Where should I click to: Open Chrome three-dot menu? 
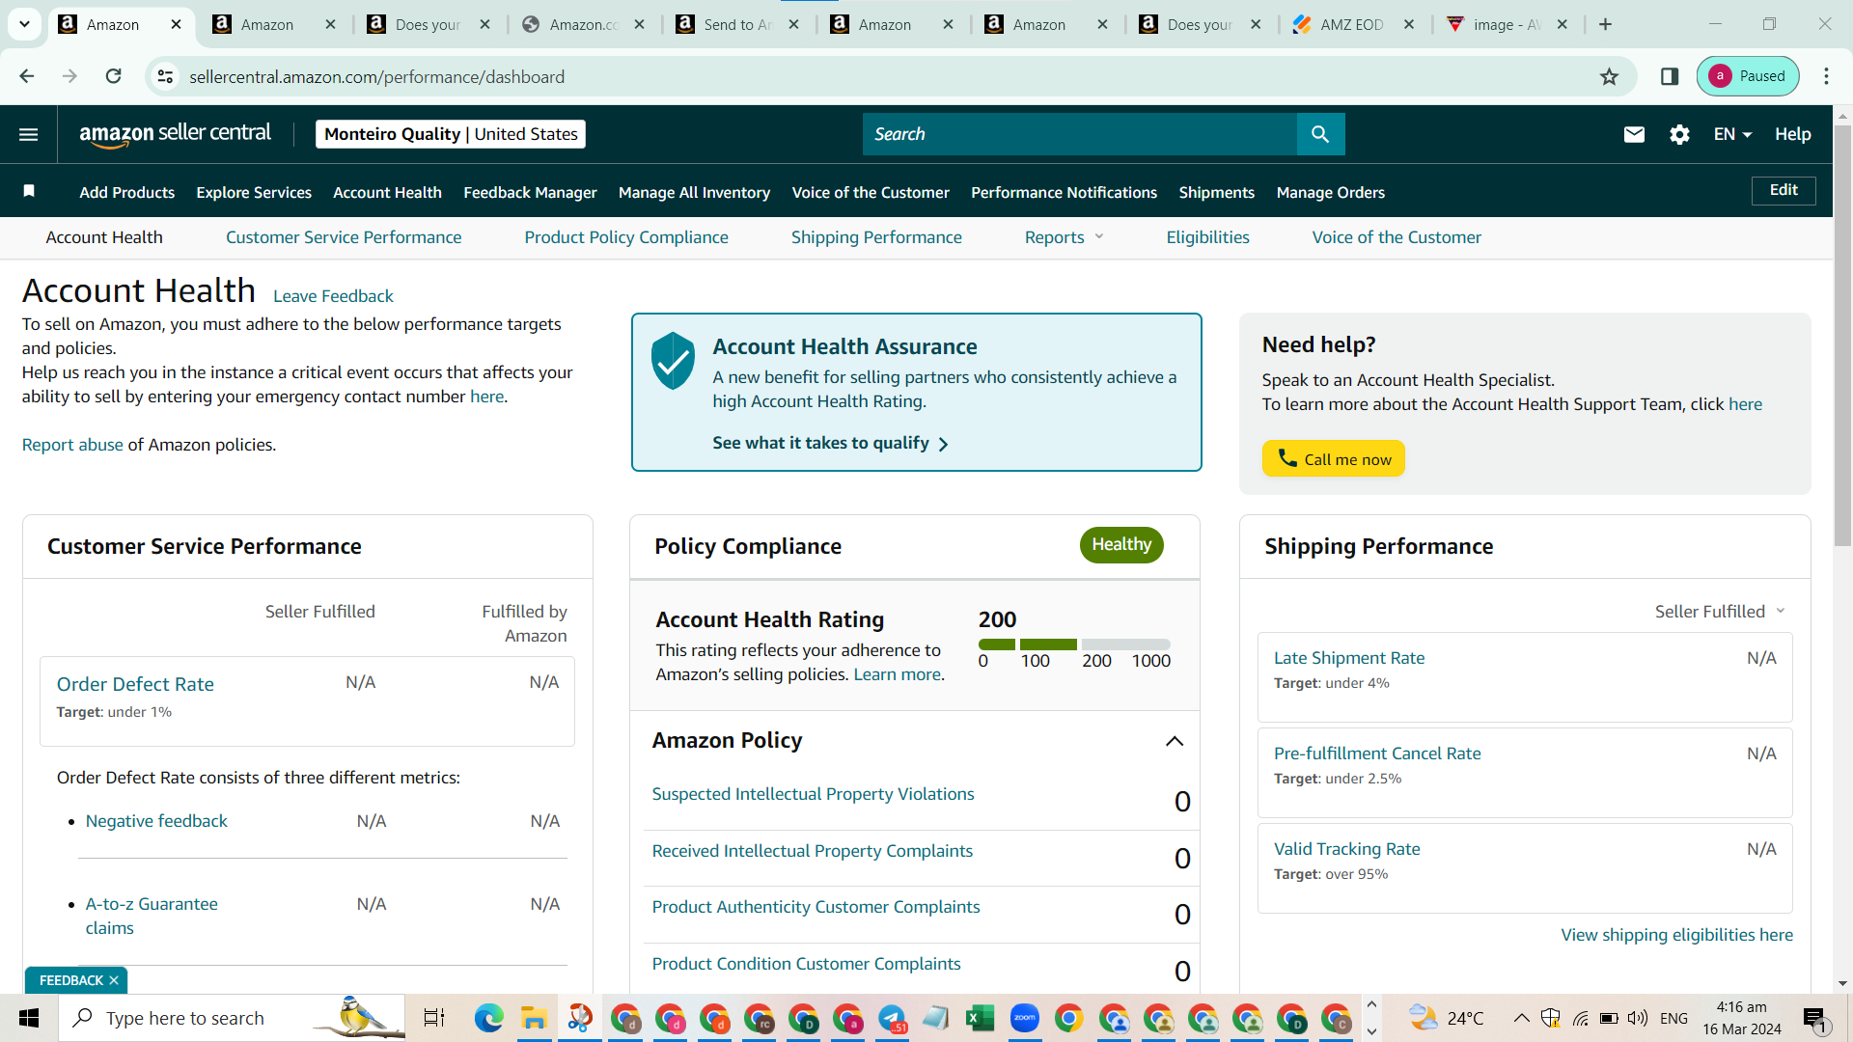(1826, 76)
